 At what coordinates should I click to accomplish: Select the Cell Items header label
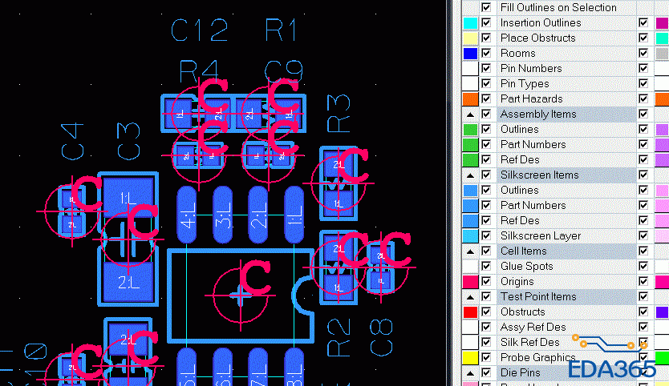[523, 251]
